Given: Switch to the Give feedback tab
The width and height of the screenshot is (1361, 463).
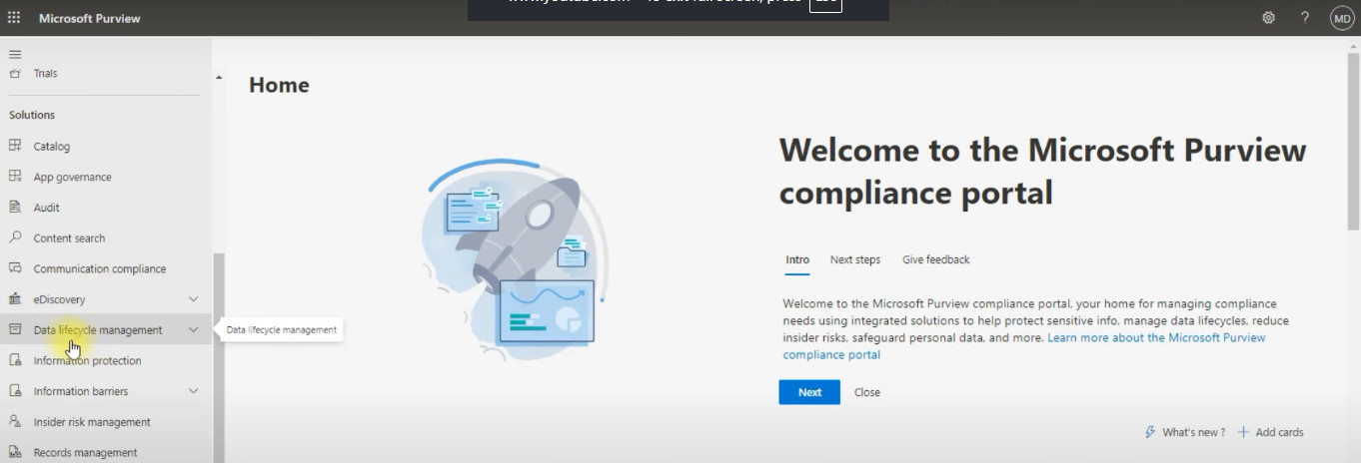Looking at the screenshot, I should click(x=935, y=259).
